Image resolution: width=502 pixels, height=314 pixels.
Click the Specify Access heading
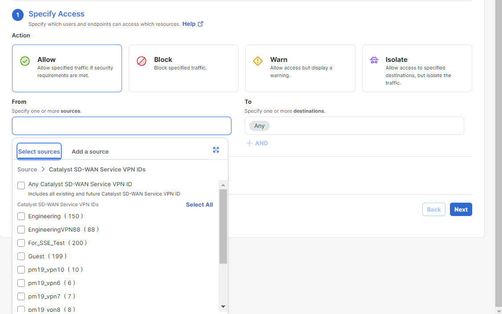pos(57,14)
